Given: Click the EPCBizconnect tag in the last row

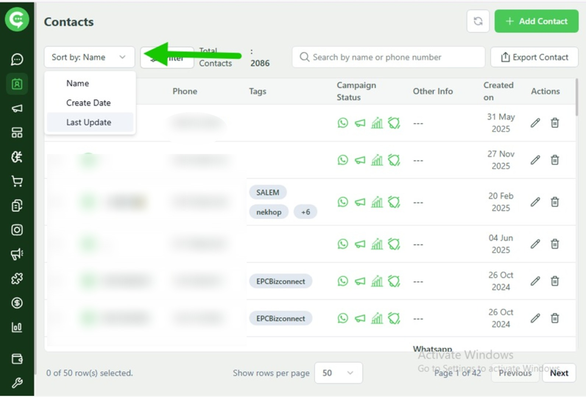Looking at the screenshot, I should (x=280, y=318).
